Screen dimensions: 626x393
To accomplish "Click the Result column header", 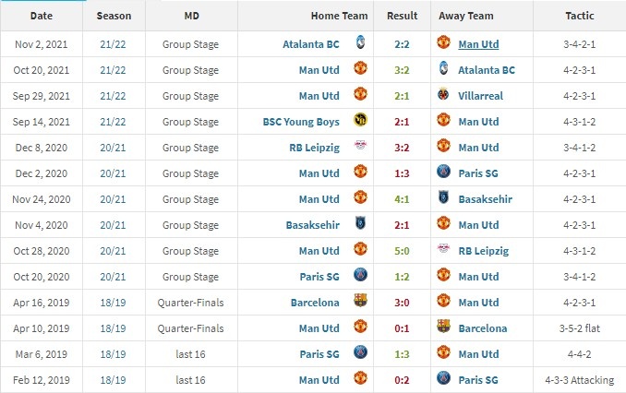I will coord(402,16).
